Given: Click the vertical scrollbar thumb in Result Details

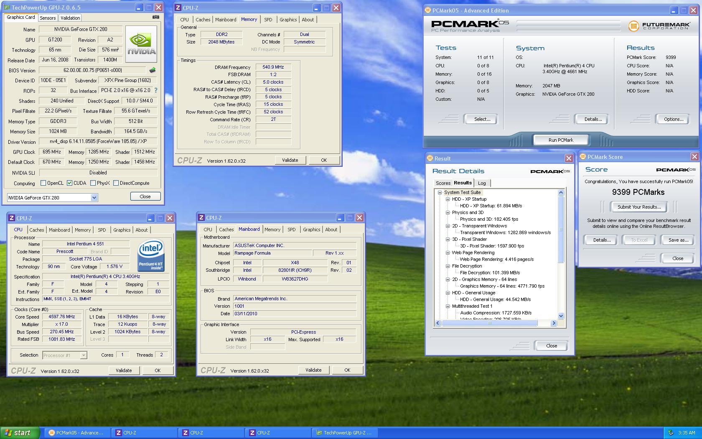Looking at the screenshot, I should click(561, 229).
